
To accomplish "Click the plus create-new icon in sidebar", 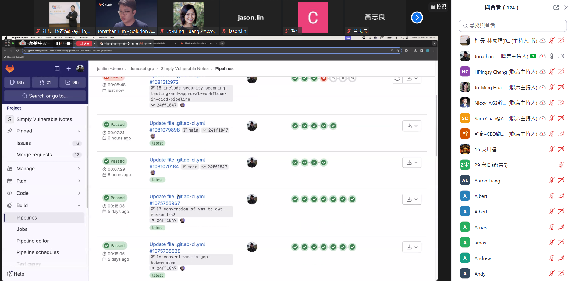I will tap(69, 69).
